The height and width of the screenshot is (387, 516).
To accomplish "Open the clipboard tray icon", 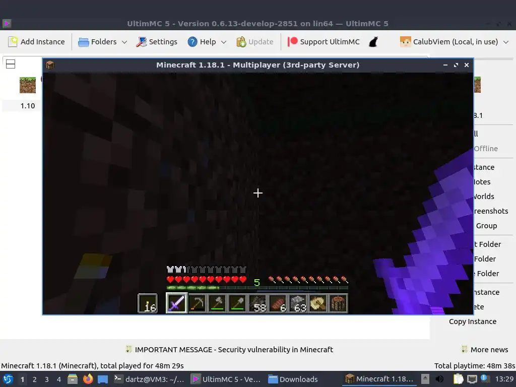I will [x=458, y=379].
